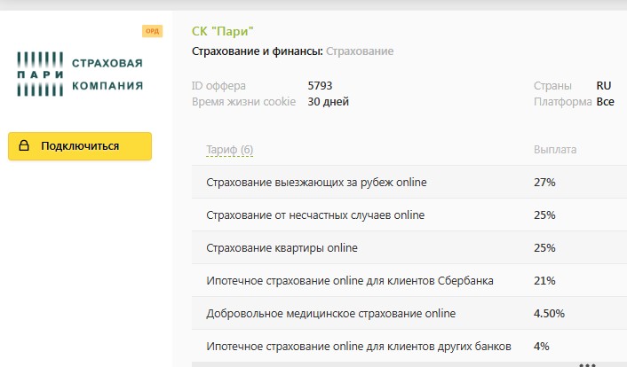Select cookie lifetime 30 дней

click(329, 102)
